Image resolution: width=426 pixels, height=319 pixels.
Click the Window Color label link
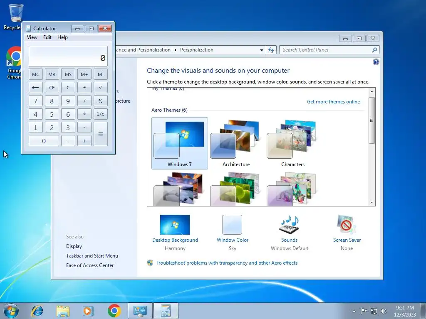point(232,240)
